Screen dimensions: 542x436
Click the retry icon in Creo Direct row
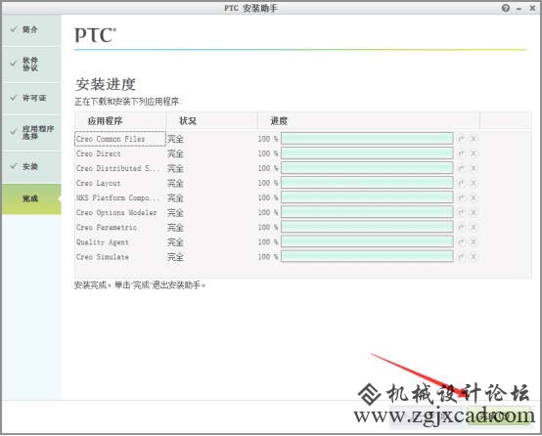(x=461, y=153)
